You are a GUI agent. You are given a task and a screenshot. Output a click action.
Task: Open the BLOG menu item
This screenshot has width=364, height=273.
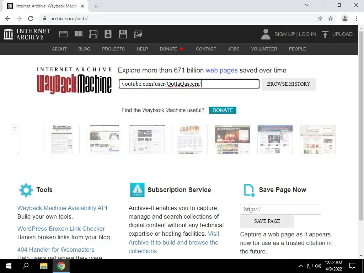tap(84, 49)
